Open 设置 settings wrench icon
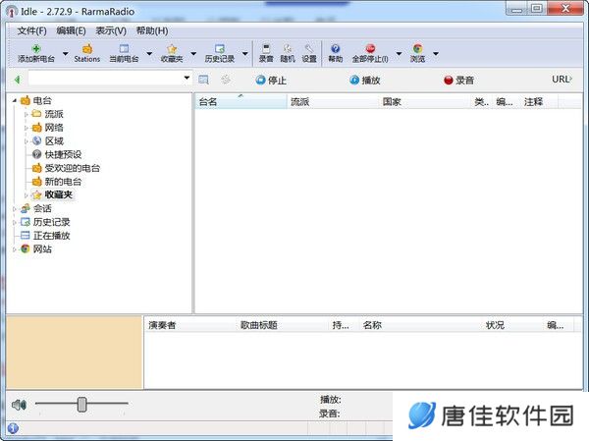Screen dimensions: 589x441 point(309,48)
